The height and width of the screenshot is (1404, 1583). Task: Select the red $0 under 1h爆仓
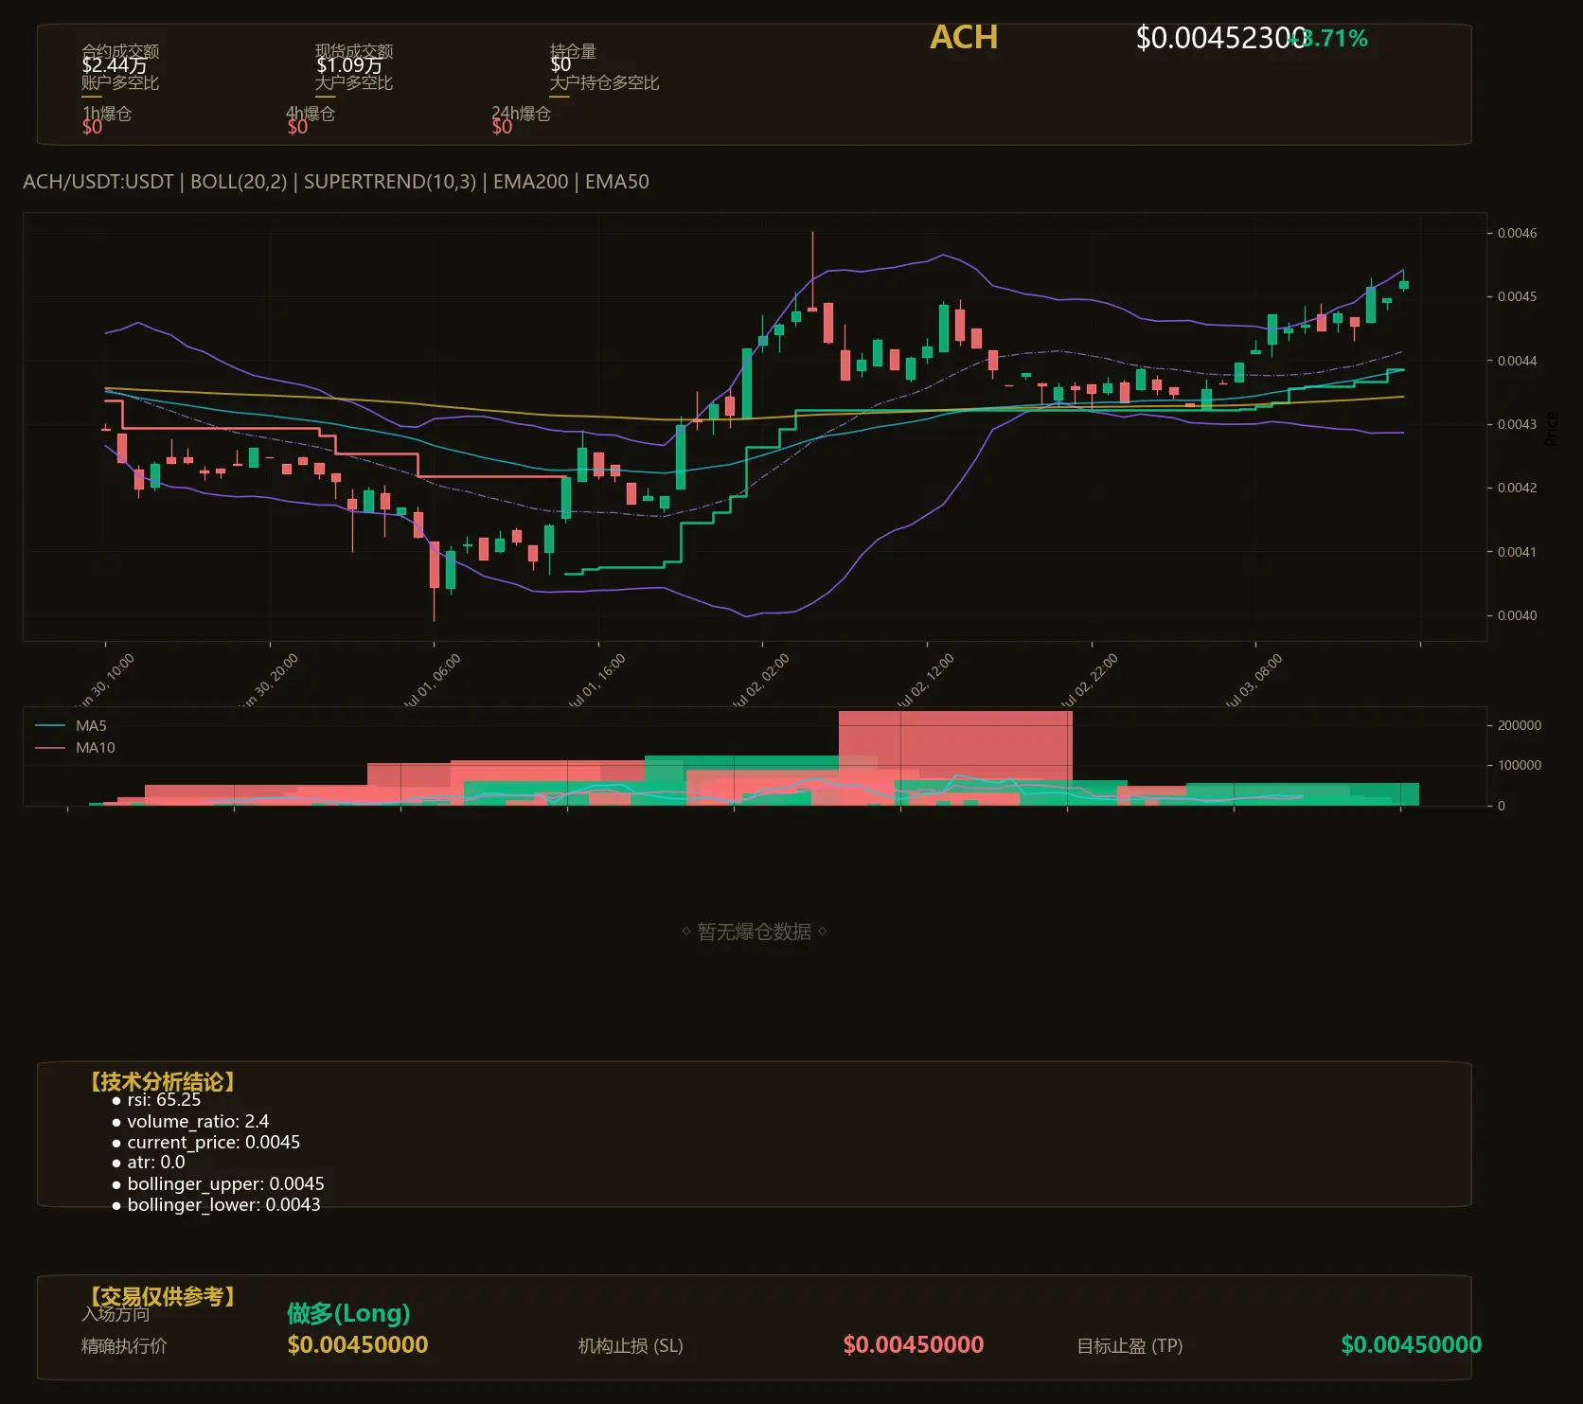[x=93, y=127]
